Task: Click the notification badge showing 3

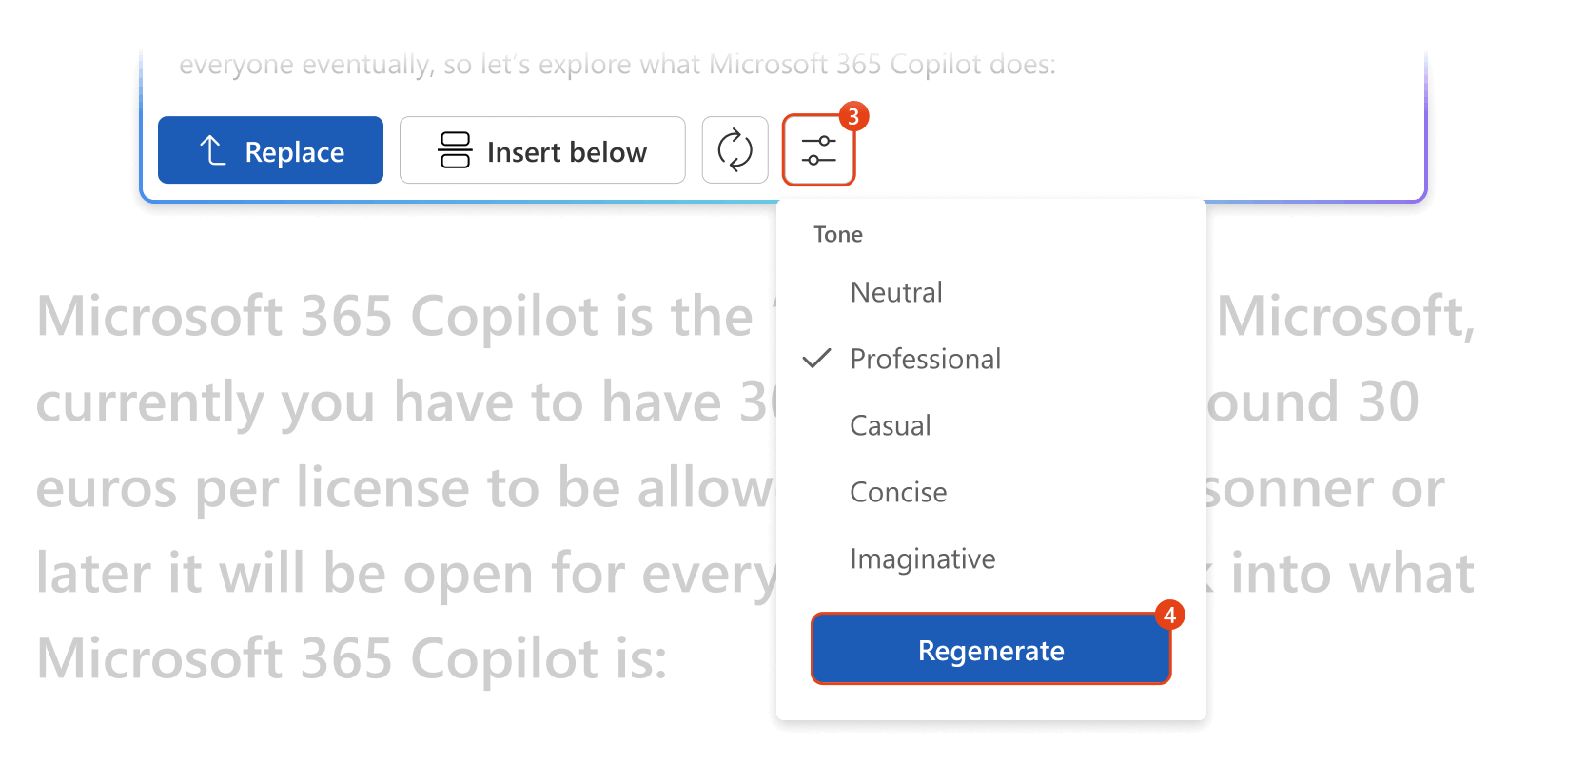Action: pos(853,115)
